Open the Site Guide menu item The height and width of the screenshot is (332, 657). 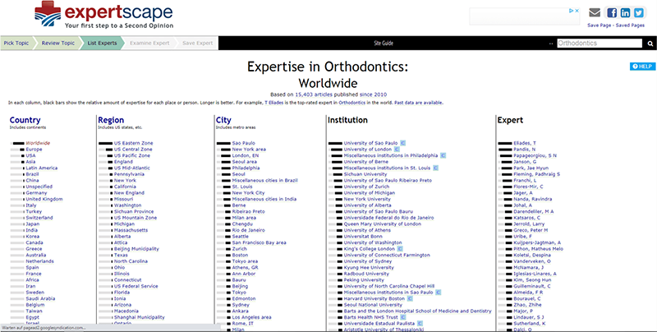[x=384, y=41]
